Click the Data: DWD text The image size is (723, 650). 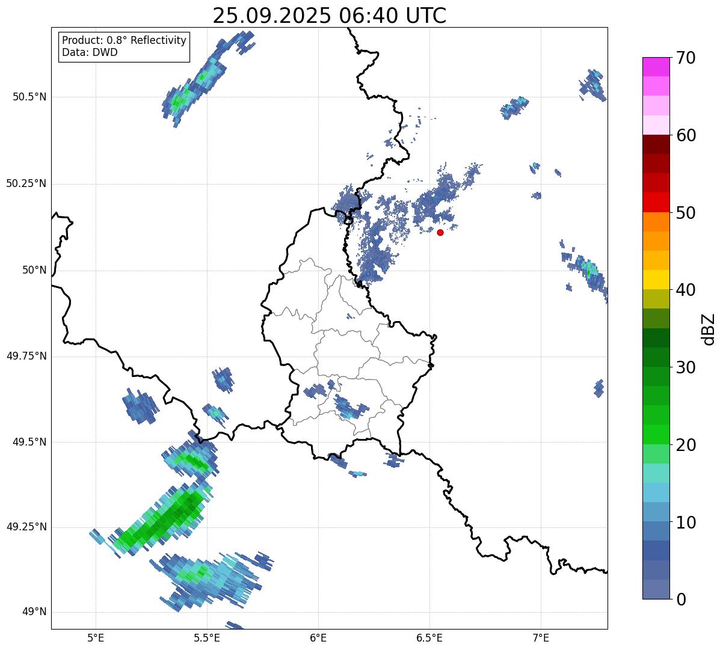point(90,52)
